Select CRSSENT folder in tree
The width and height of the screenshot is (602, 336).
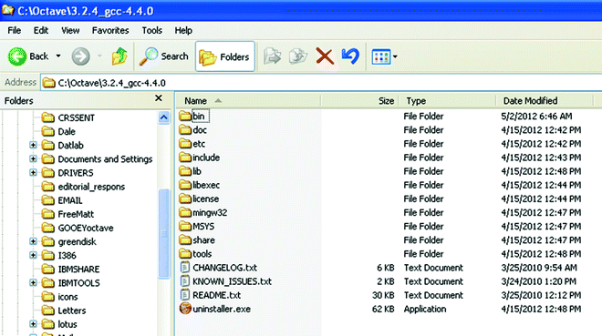(68, 117)
